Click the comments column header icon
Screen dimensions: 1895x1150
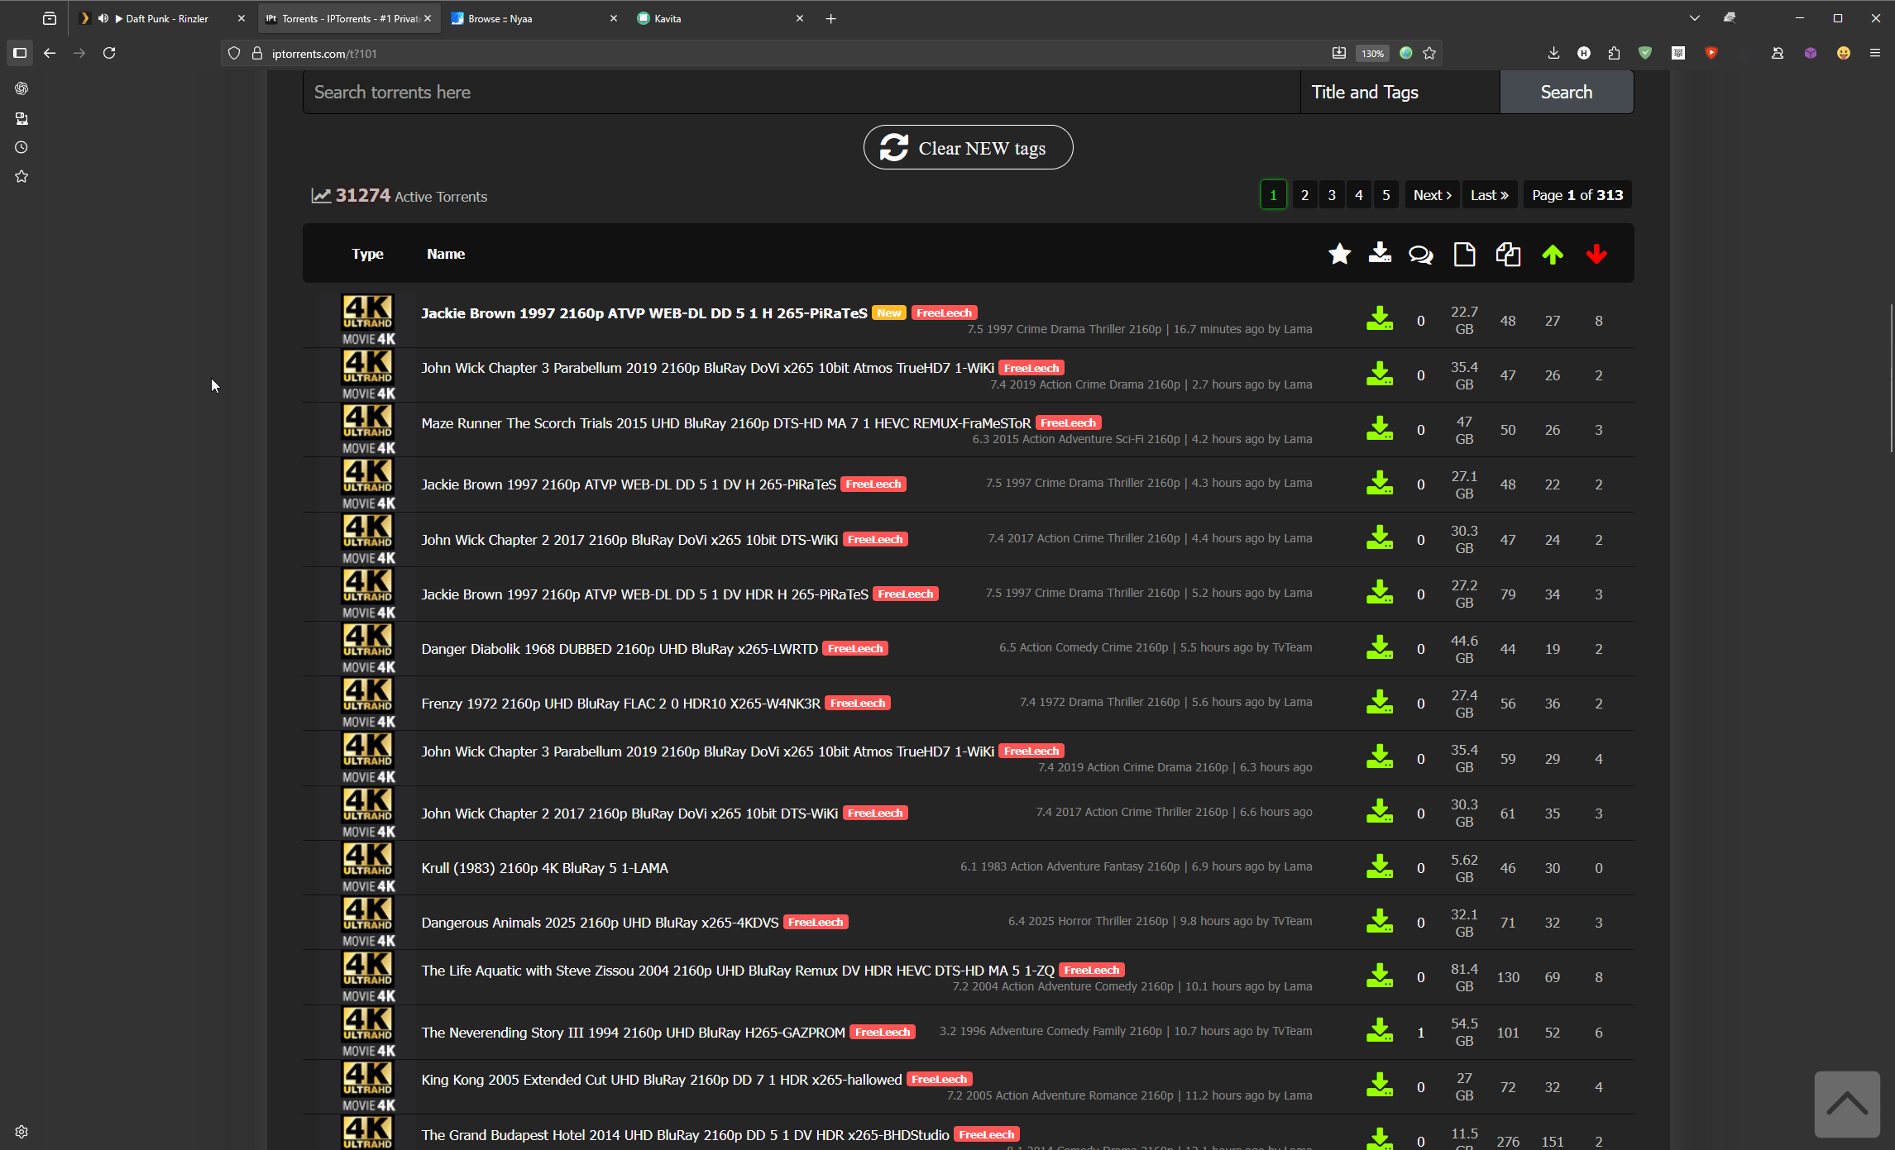[x=1420, y=255]
